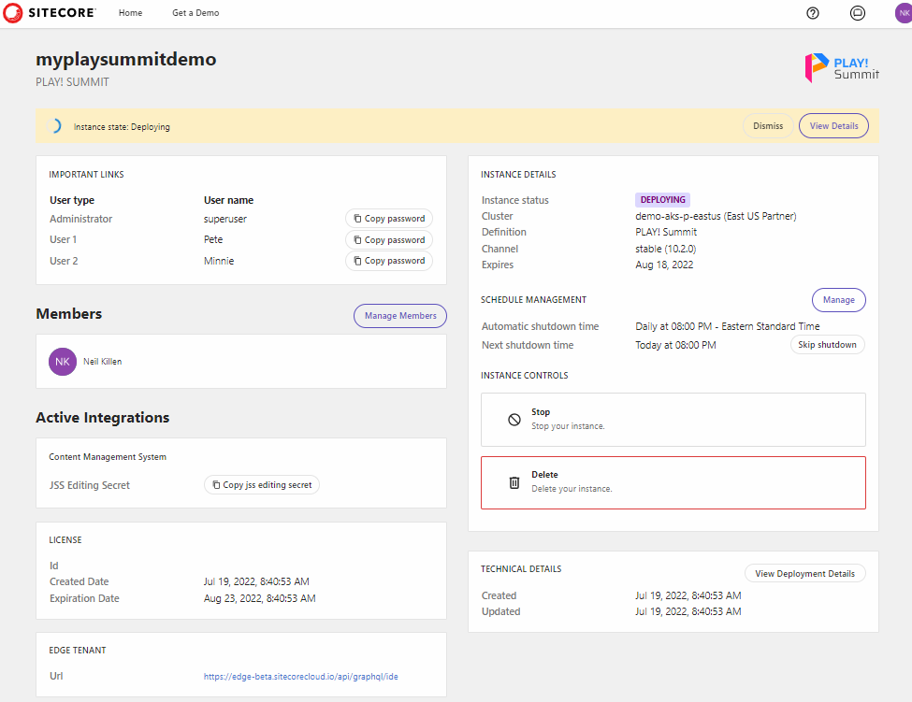Click Manage under Schedule Management
The height and width of the screenshot is (702, 912).
(838, 299)
